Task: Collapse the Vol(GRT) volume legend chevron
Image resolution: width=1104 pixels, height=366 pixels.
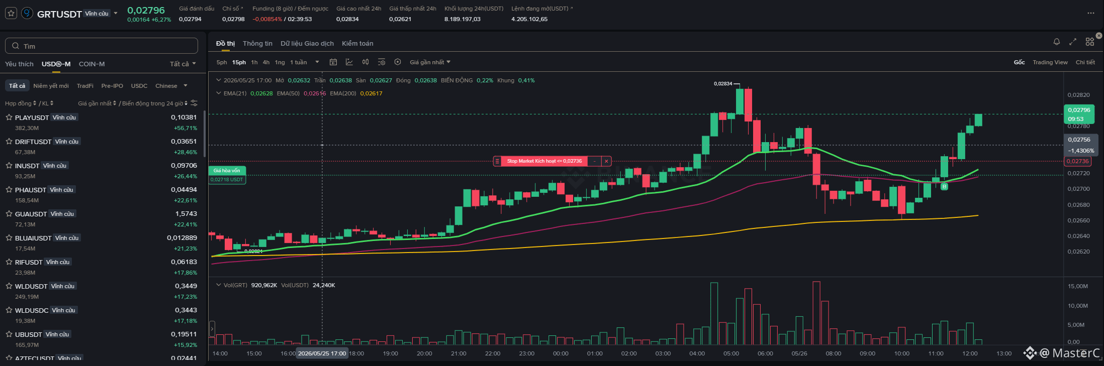Action: pos(219,285)
